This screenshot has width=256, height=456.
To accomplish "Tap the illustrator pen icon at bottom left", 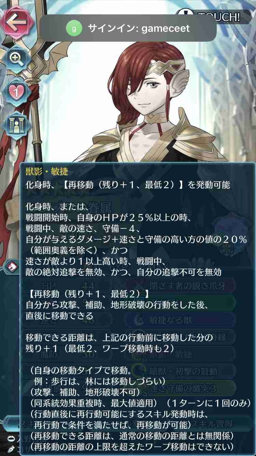I will coord(11,447).
